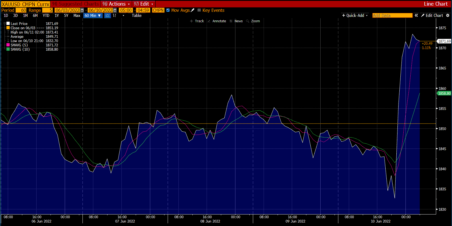Image resolution: width=452 pixels, height=226 pixels.
Task: Select the line chart type icon
Action: [x=107, y=16]
